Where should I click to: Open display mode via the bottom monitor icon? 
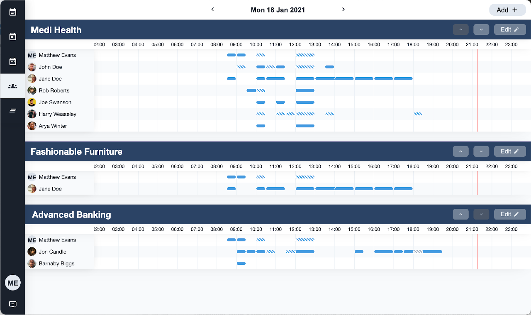click(12, 304)
